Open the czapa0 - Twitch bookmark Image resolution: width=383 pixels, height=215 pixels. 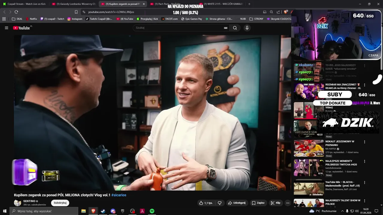[52, 19]
